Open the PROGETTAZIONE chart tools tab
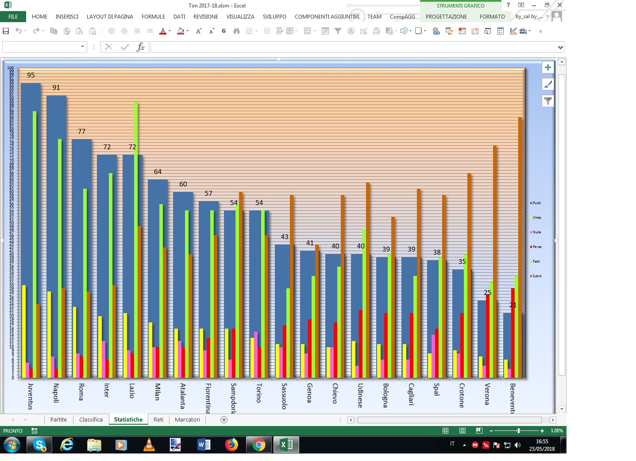636x461 pixels. (446, 16)
